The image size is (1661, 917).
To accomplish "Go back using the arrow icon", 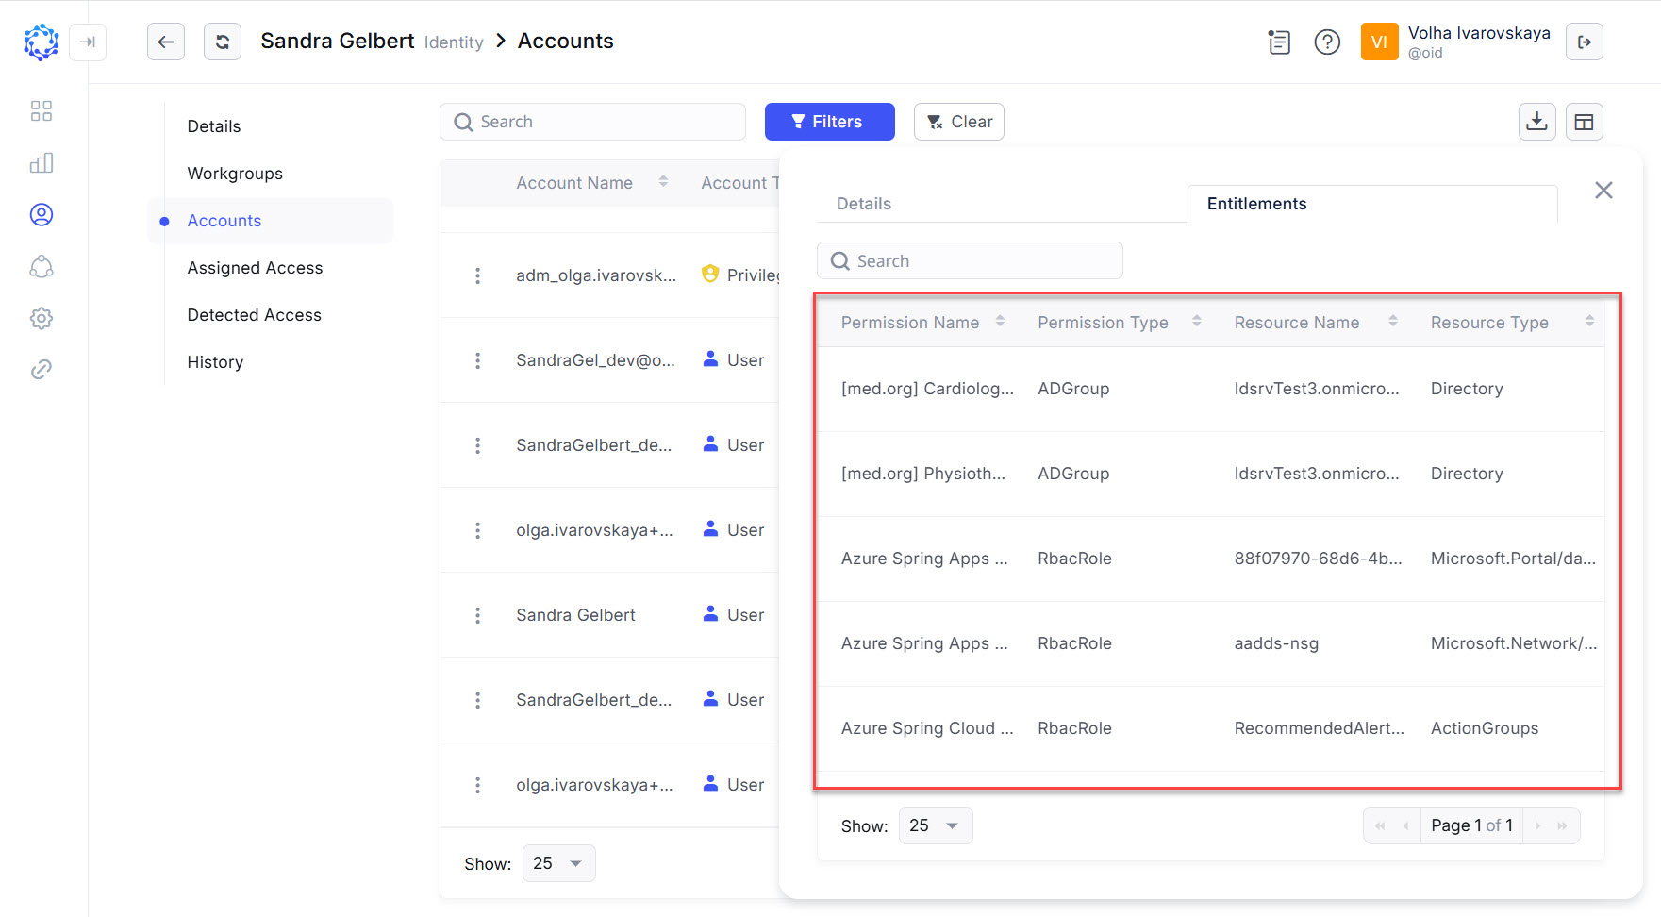I will point(166,42).
